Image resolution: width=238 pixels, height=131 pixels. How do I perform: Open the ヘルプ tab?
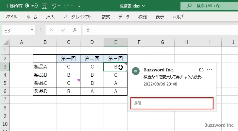[178, 17]
